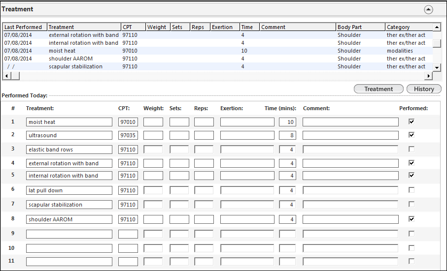Collapse the Treatment panel with round arrow icon
Screen dimensions: 447x271
[428, 9]
